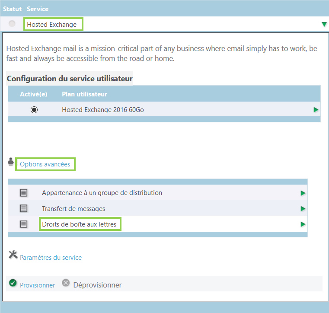
Task: Click the green Provisionner checkmark icon
Action: click(13, 283)
